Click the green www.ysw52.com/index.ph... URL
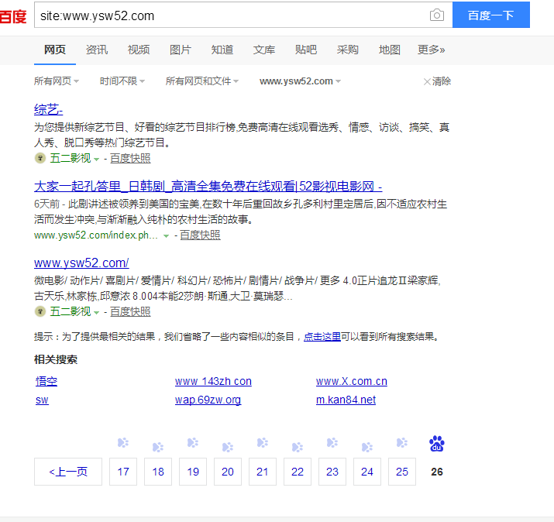This screenshot has width=554, height=522. [96, 235]
